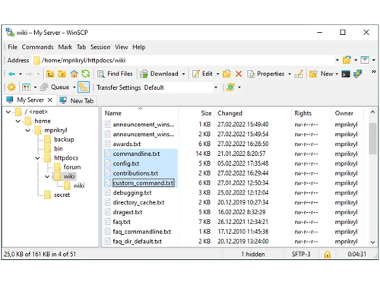Image resolution: width=380 pixels, height=285 pixels.
Task: Open Edit options dropdown arrow
Action: click(217, 74)
